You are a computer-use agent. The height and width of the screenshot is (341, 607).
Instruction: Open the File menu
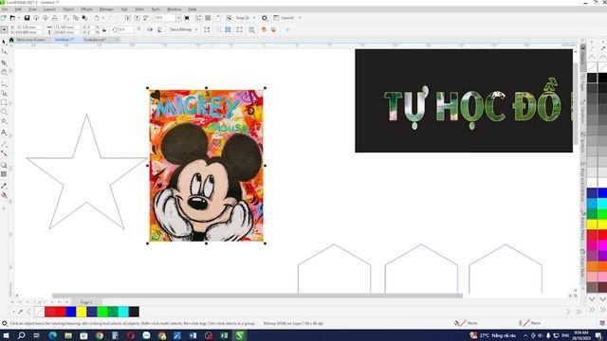5,9
